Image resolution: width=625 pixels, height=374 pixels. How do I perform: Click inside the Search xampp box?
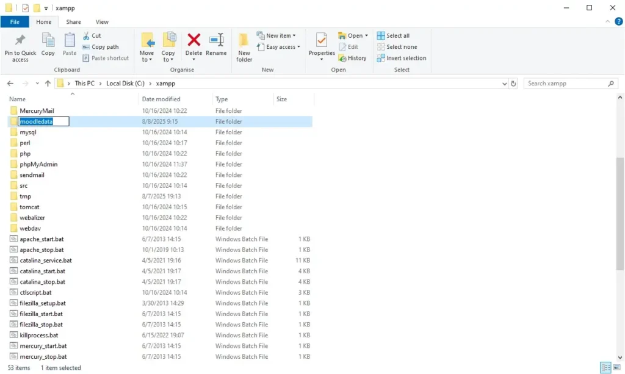pos(568,83)
